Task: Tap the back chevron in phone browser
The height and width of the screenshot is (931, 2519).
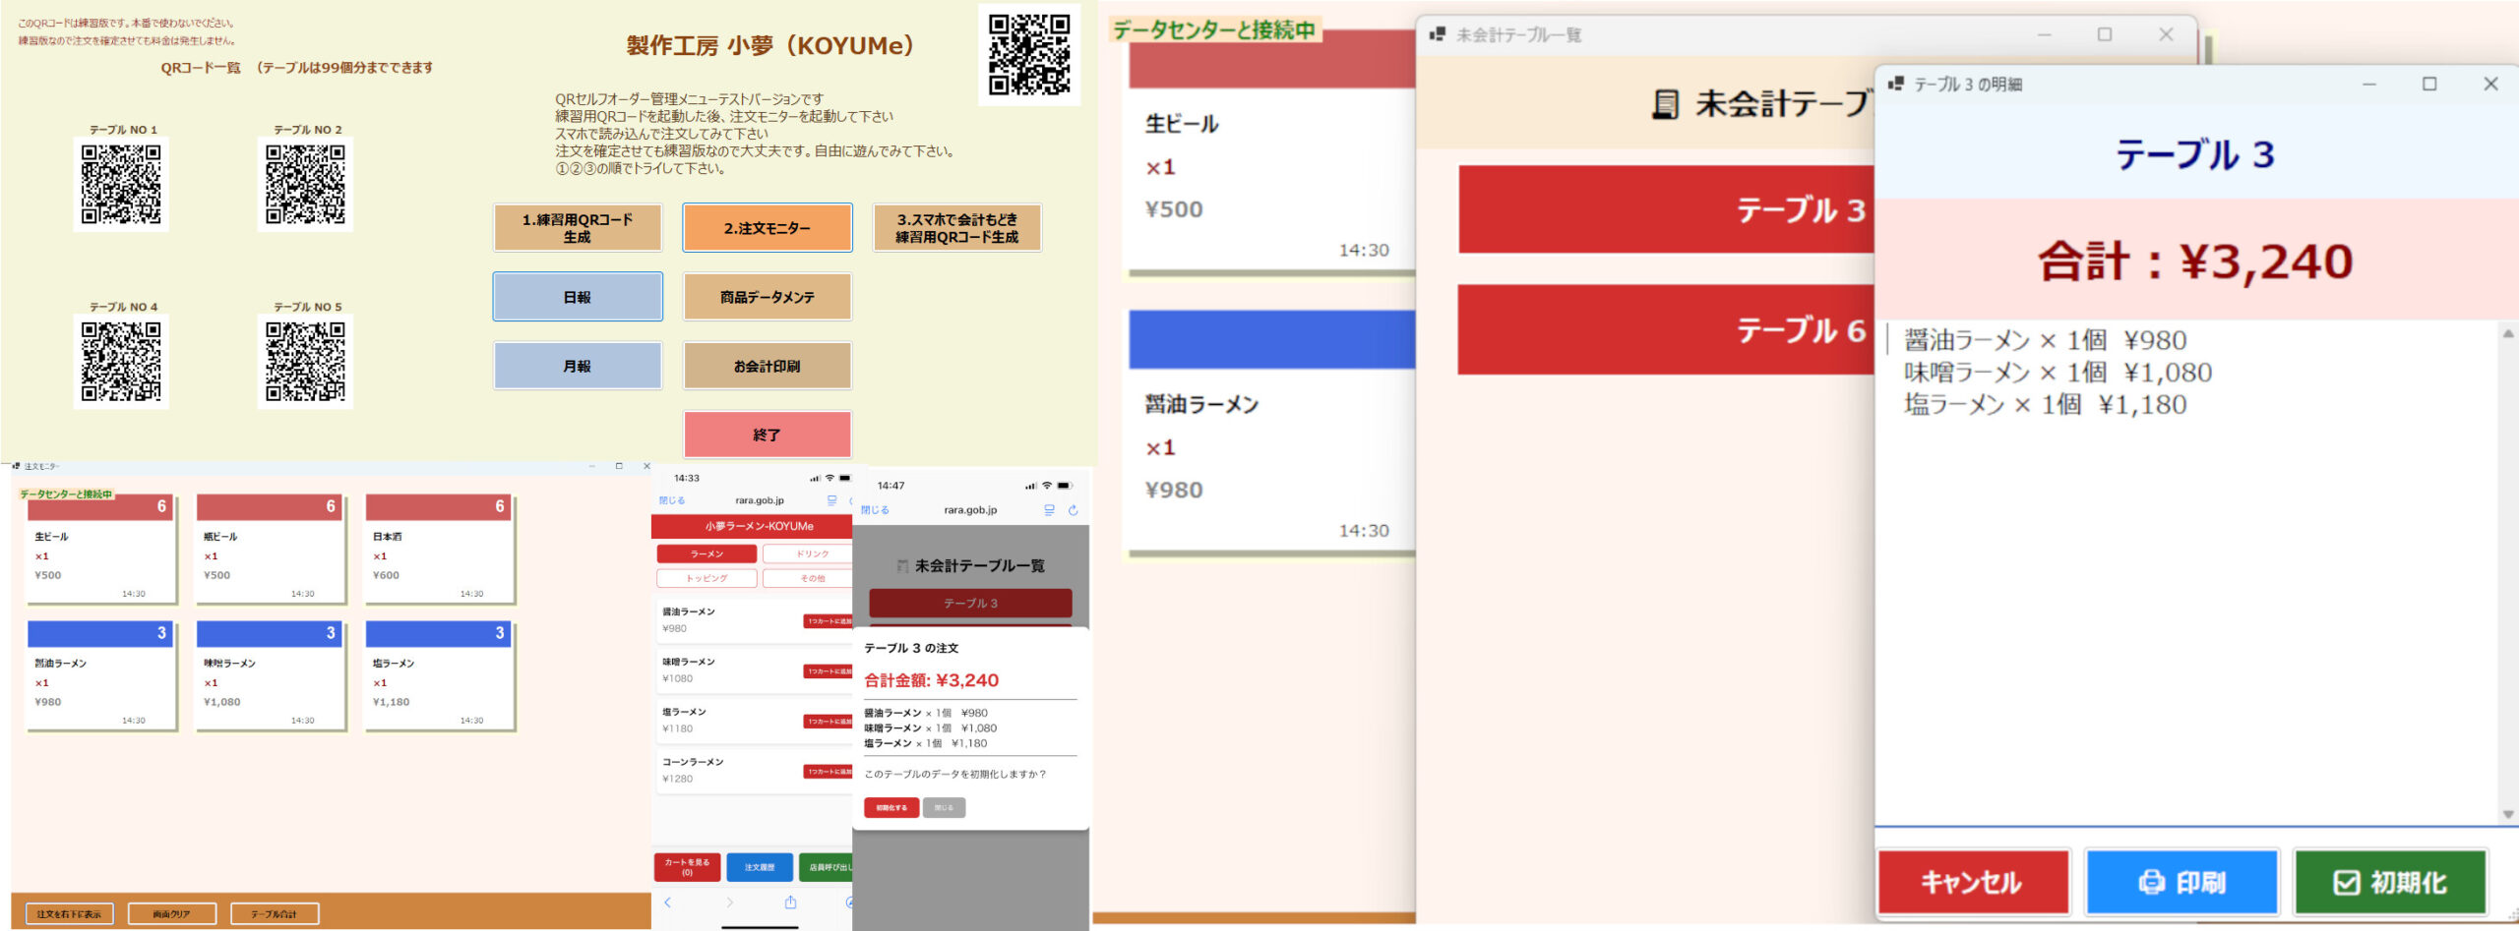Action: click(x=667, y=902)
